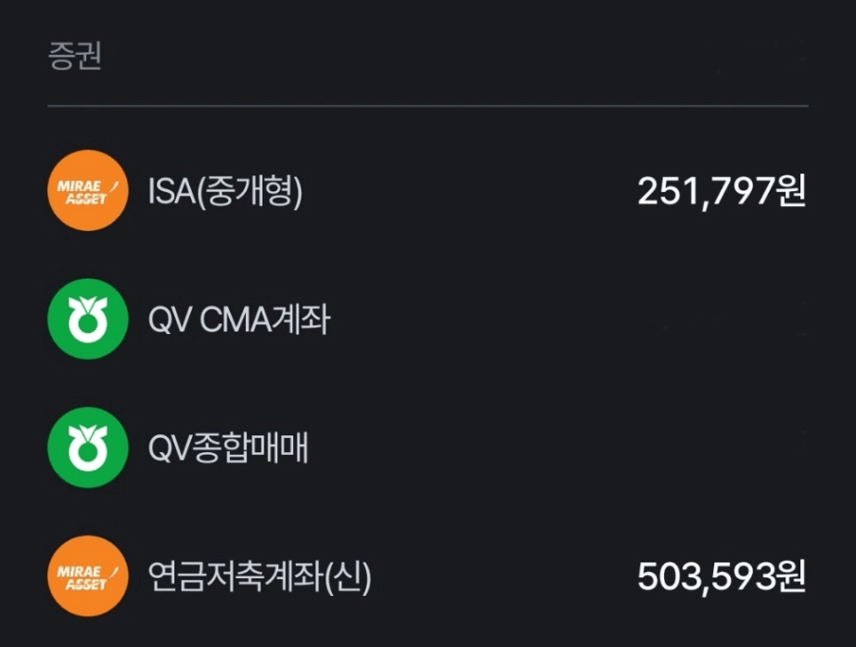Screen dimensions: 856x647
Task: Click the '원' currency unit after 503,593
Action: point(791,576)
